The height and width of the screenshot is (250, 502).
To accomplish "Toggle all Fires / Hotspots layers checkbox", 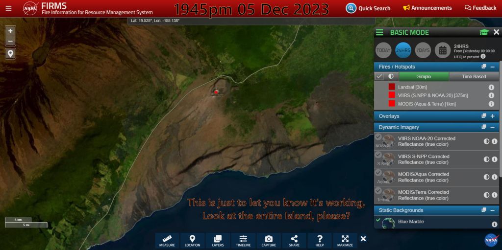I will tap(379, 76).
